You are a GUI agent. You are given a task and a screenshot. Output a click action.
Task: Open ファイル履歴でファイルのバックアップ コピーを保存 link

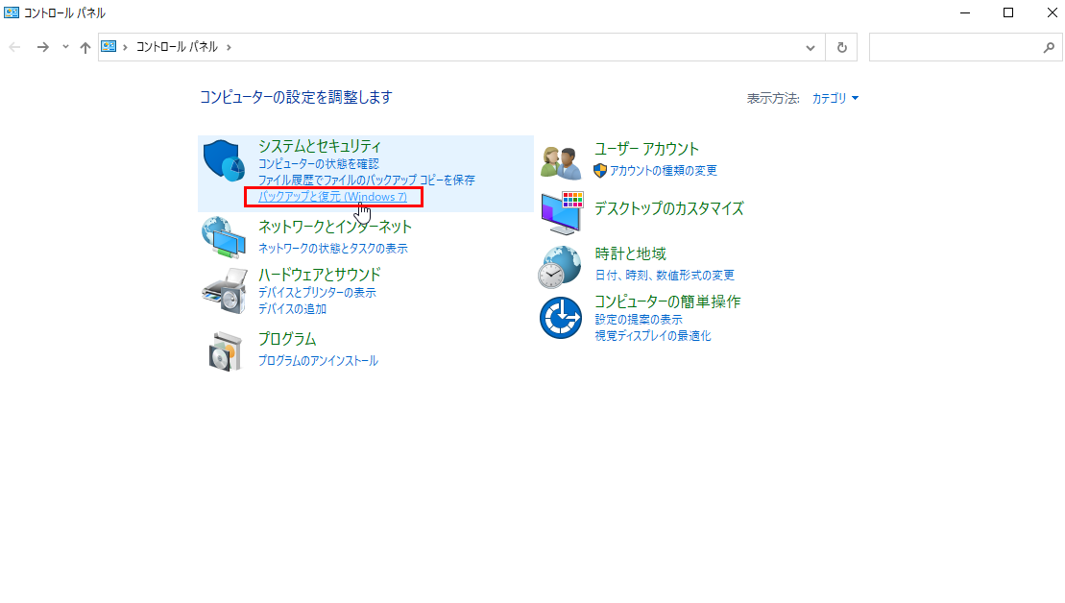[x=367, y=180]
